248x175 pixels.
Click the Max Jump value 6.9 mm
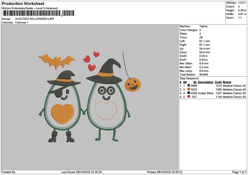point(204,71)
